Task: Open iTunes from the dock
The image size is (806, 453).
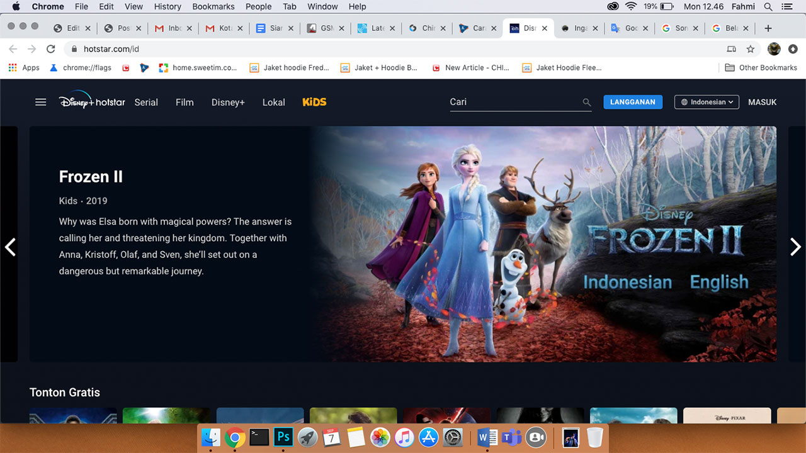Action: tap(405, 437)
